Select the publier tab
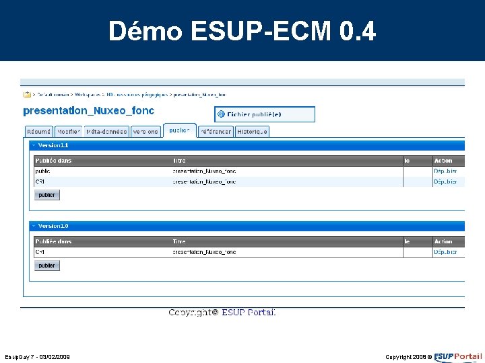 tap(179, 130)
